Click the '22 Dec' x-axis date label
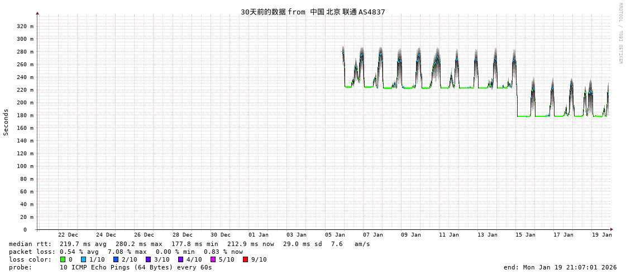Image resolution: width=626 pixels, height=275 pixels. [x=68, y=235]
